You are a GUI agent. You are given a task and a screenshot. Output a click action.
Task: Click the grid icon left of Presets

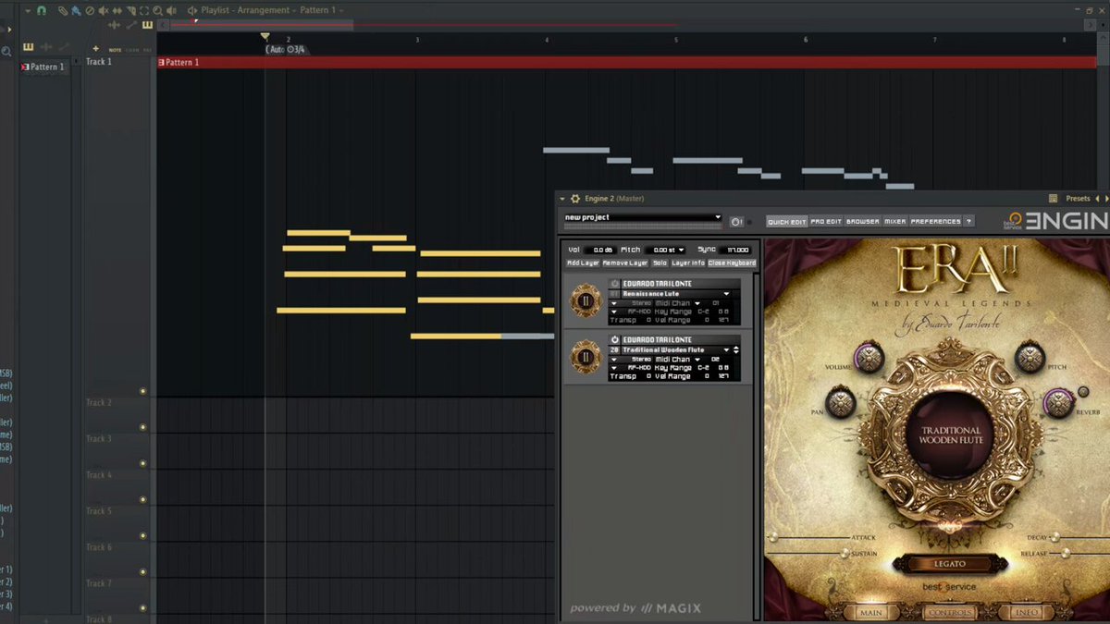pyautogui.click(x=1054, y=199)
